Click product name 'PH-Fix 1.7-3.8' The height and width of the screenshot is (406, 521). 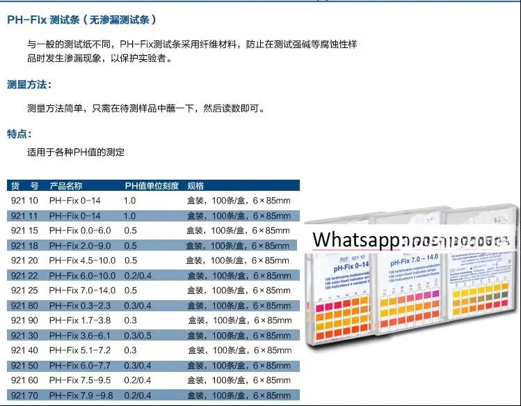(x=80, y=320)
